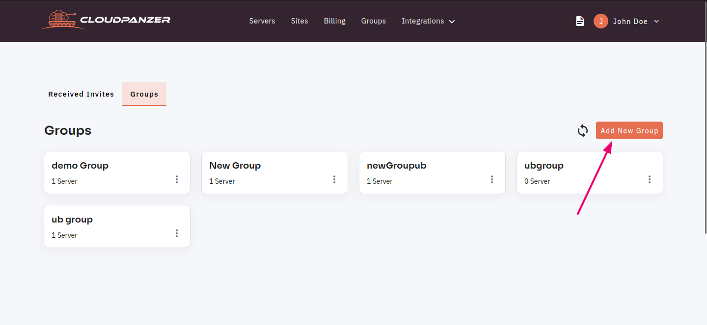Click the CloudPanzer tank logo
The image size is (707, 325).
click(106, 20)
